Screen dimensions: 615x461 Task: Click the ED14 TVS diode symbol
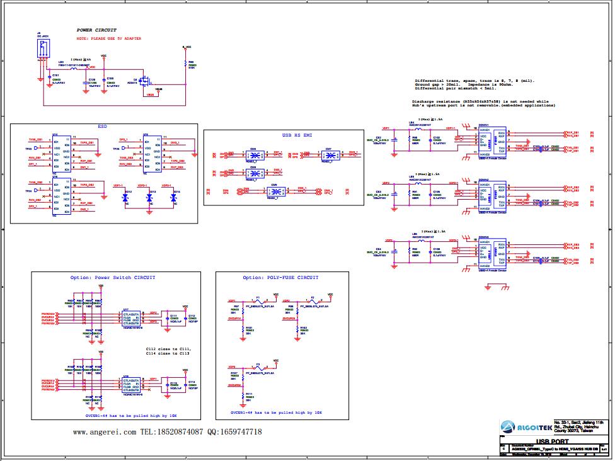pyautogui.click(x=173, y=198)
